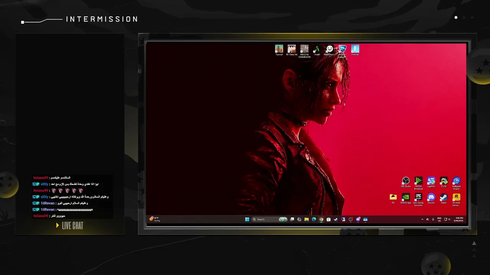
Task: Open the weather widget showing Sunny
Action: point(154,219)
